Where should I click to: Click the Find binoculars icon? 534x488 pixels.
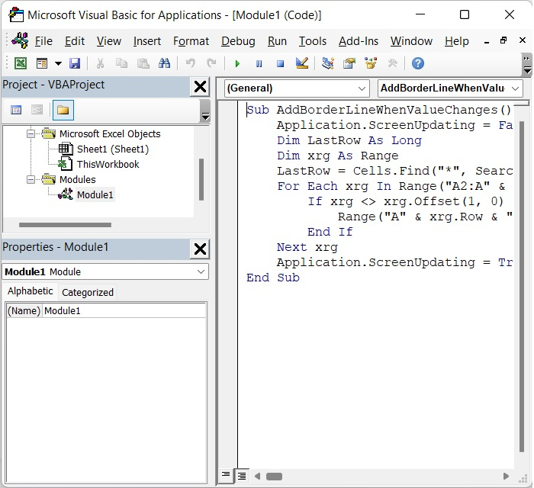[x=164, y=63]
